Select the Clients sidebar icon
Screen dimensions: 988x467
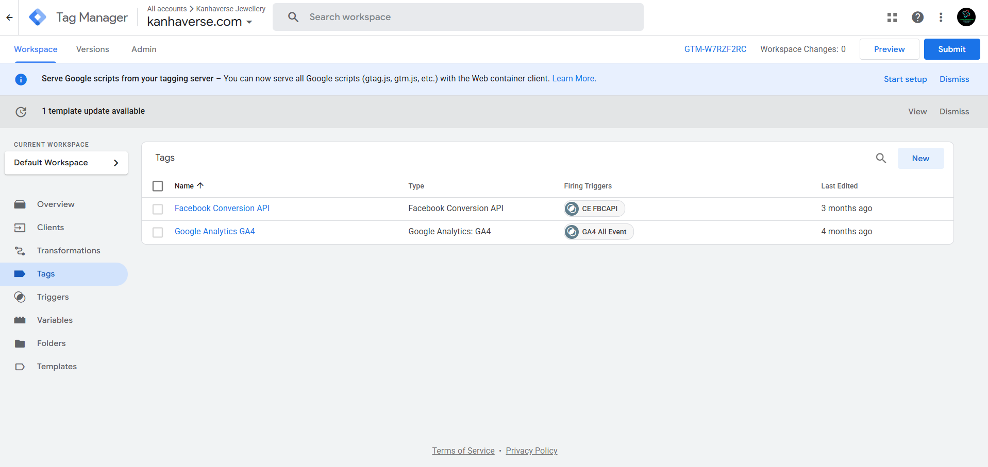click(20, 227)
